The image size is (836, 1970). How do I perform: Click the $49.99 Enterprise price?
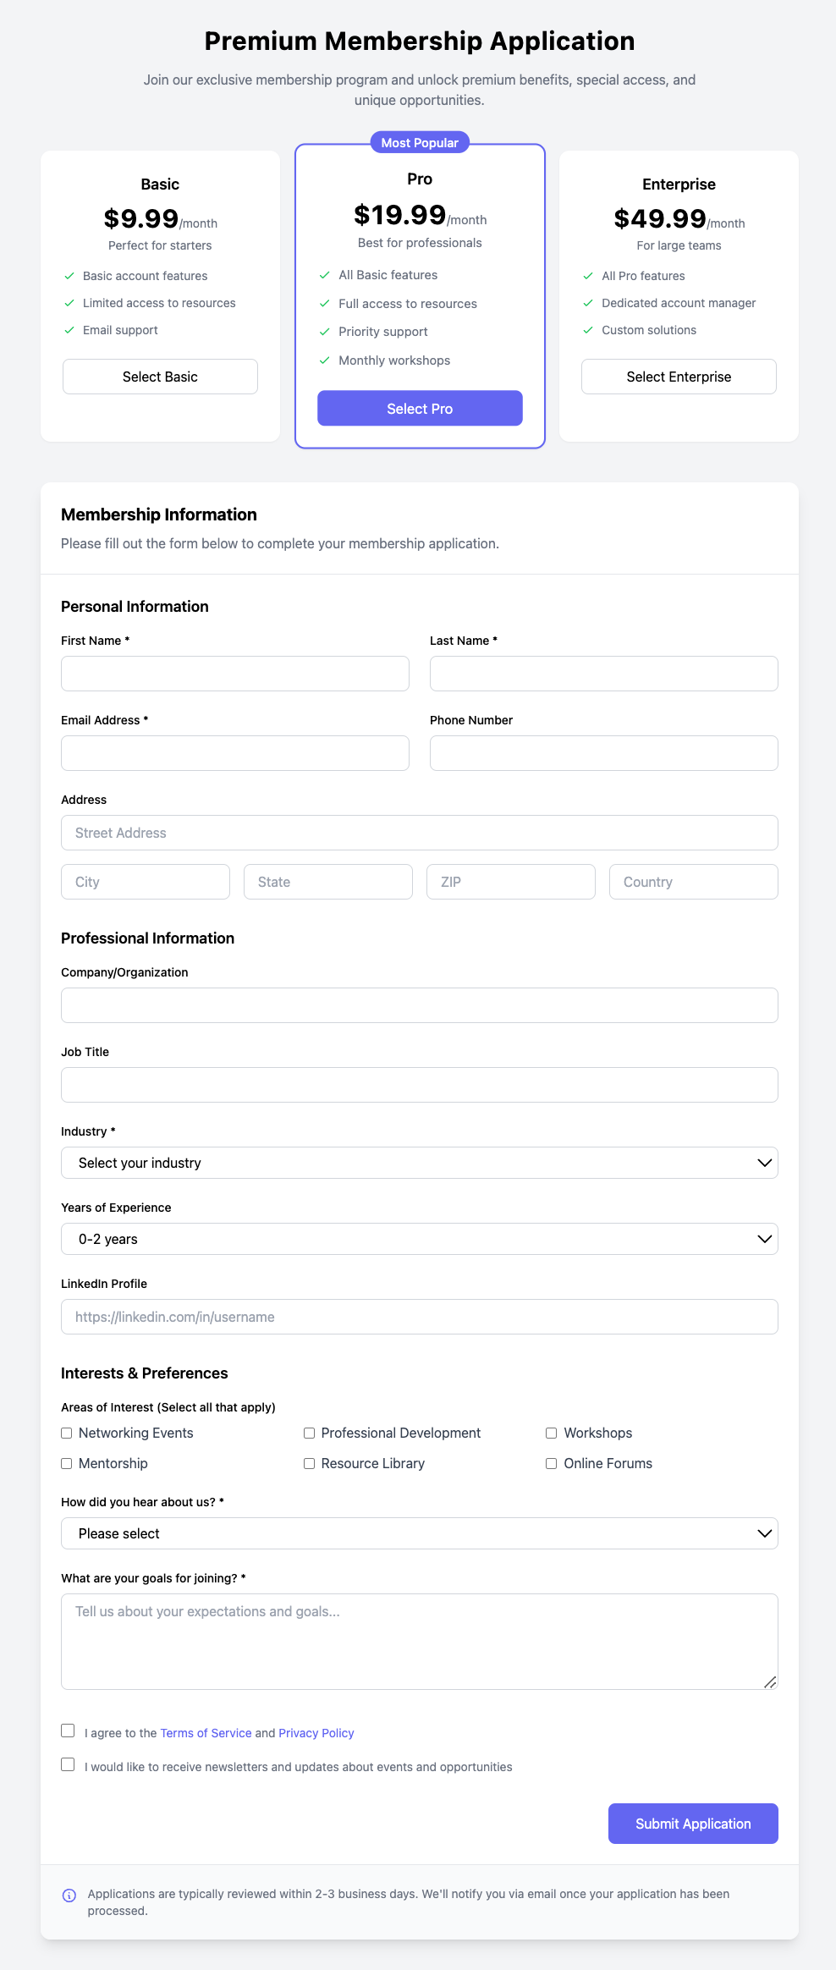(x=660, y=218)
